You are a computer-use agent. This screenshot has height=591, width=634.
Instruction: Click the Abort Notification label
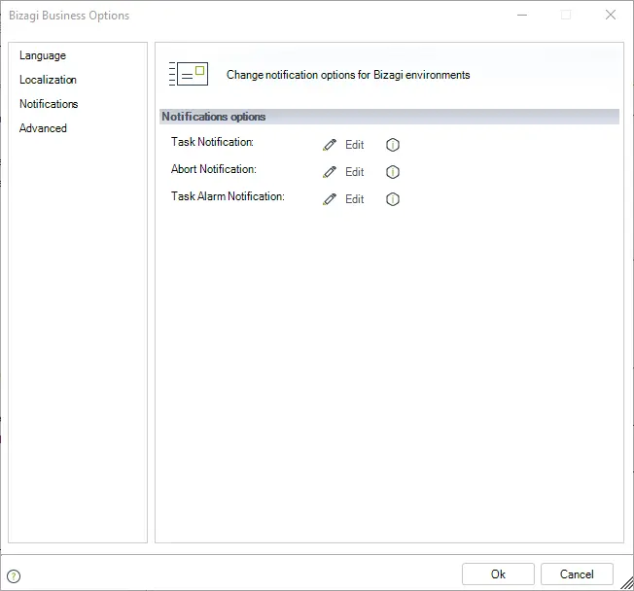[x=214, y=169]
